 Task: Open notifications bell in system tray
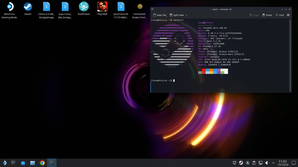[x=235, y=163]
